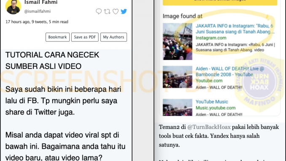Click the Youtube.com green source link
This screenshot has height=161, width=286.
tap(209, 81)
